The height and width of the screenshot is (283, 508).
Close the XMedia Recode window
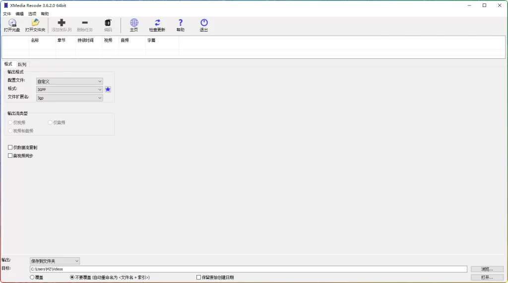click(x=500, y=5)
